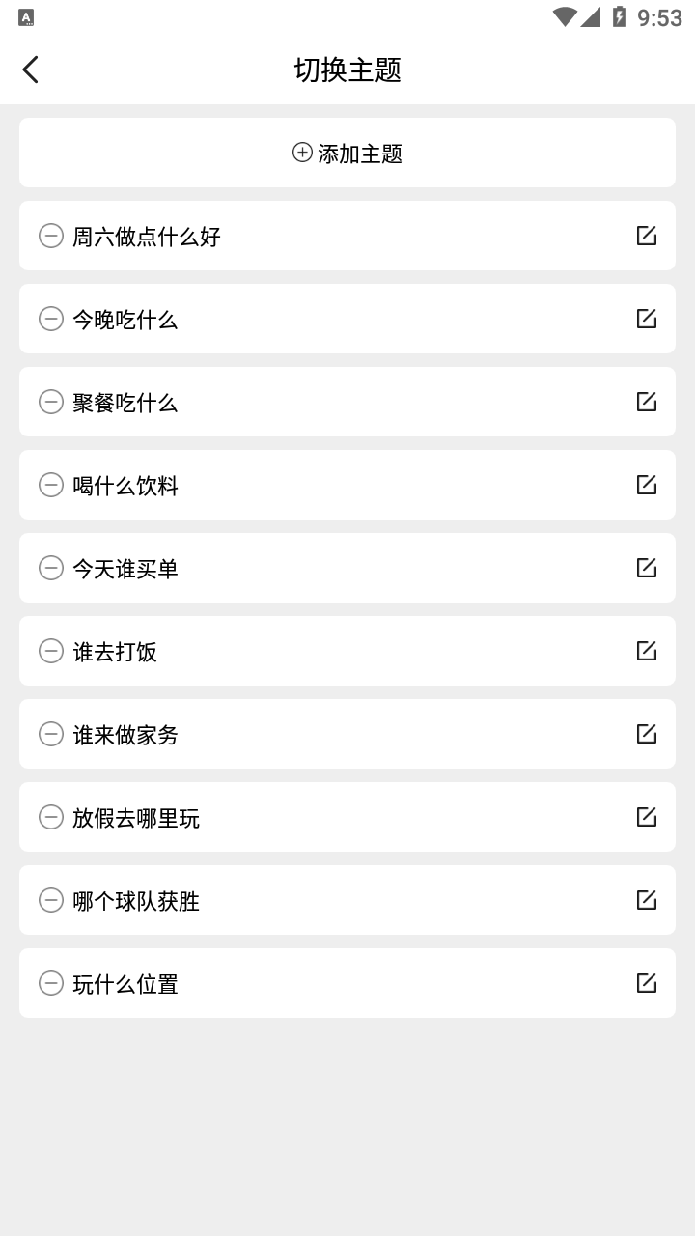Go back using the left arrow
Viewport: 695px width, 1236px height.
tap(31, 70)
